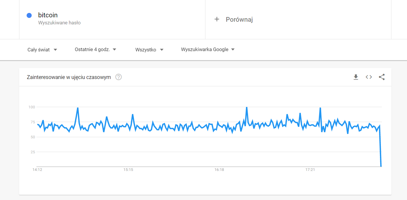The image size is (407, 200).
Task: Download the interest-over-time chart data
Action: (x=356, y=77)
